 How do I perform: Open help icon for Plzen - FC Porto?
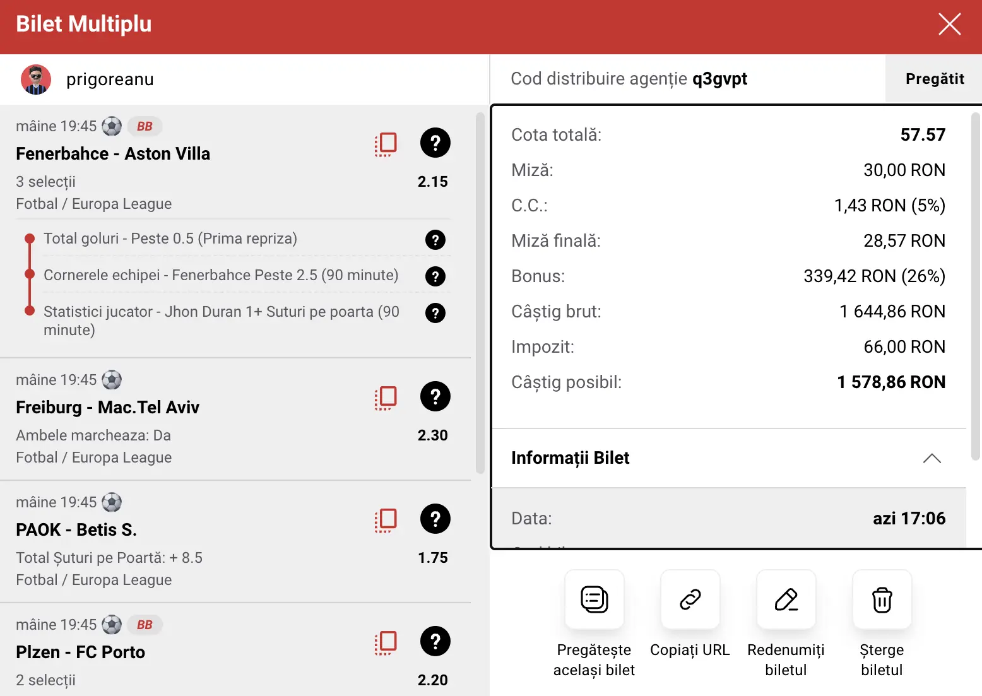point(435,641)
